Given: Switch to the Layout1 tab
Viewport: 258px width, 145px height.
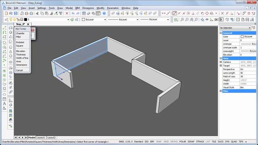Looking at the screenshot, I should click(x=41, y=137).
